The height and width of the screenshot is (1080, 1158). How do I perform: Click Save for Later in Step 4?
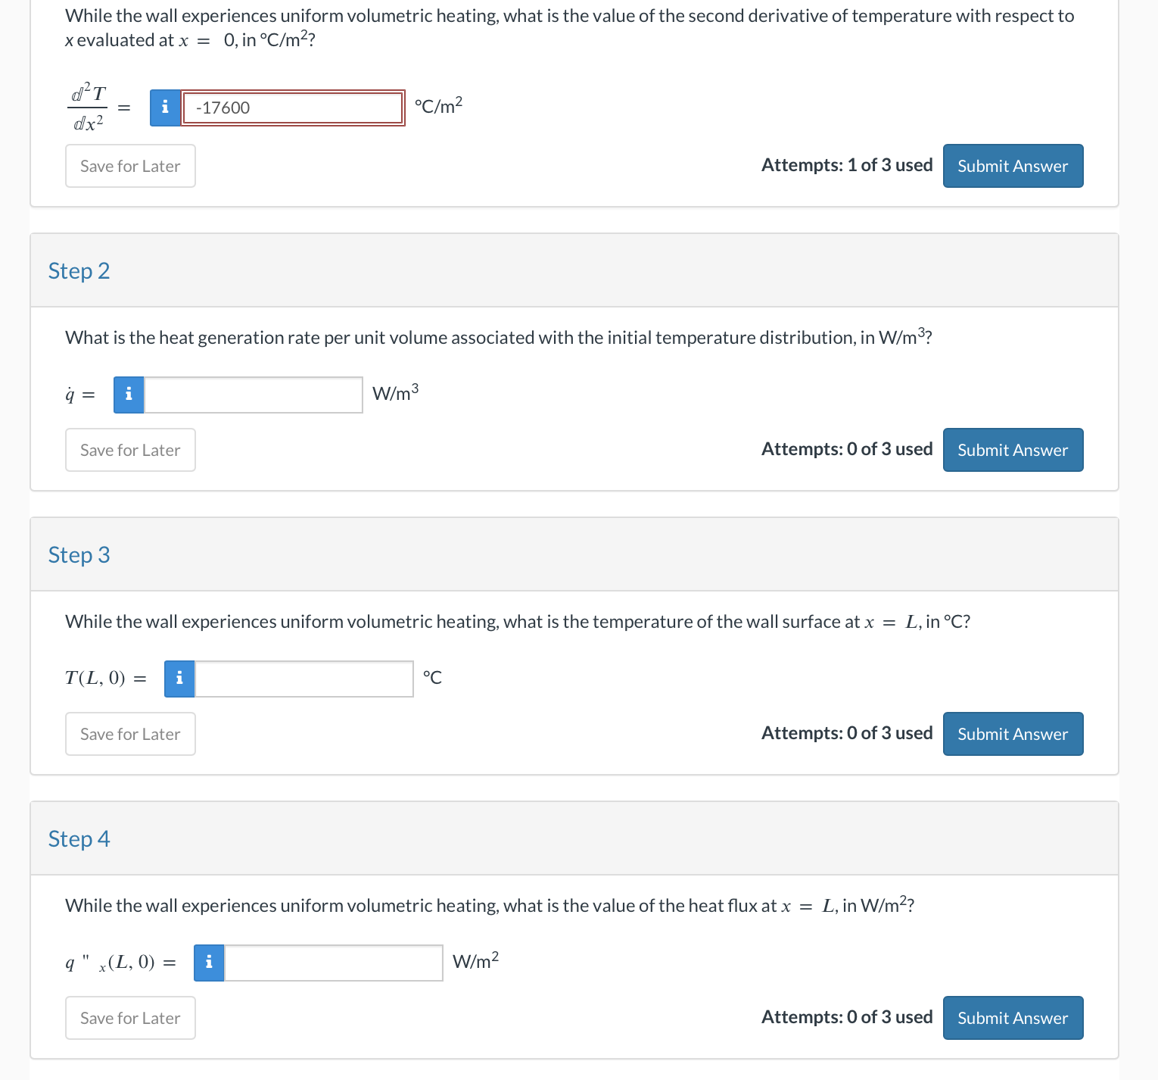tap(130, 1018)
